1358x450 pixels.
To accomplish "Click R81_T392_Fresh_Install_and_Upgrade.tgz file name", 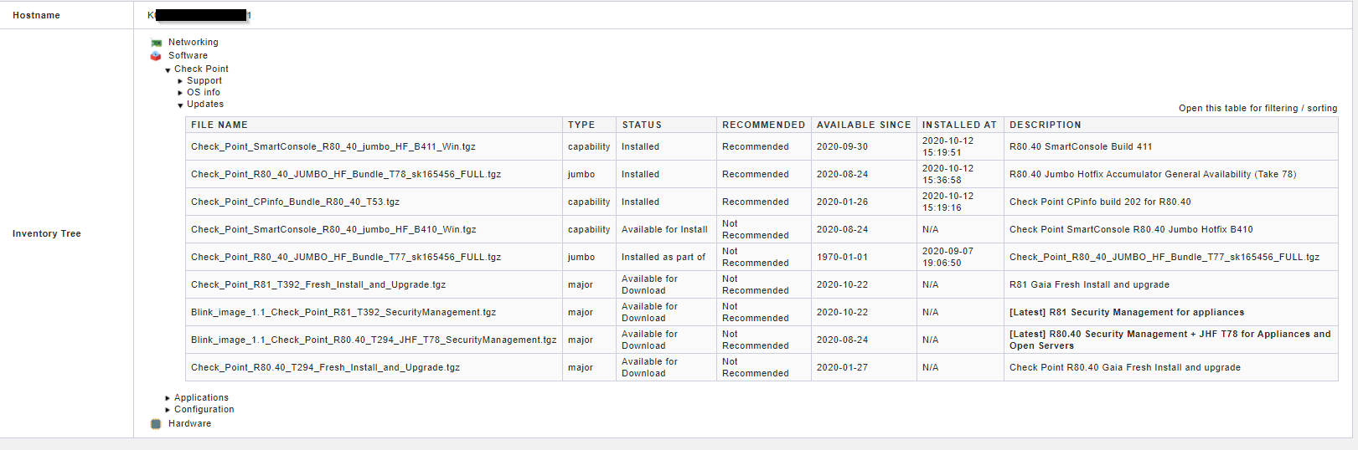I will pos(318,284).
